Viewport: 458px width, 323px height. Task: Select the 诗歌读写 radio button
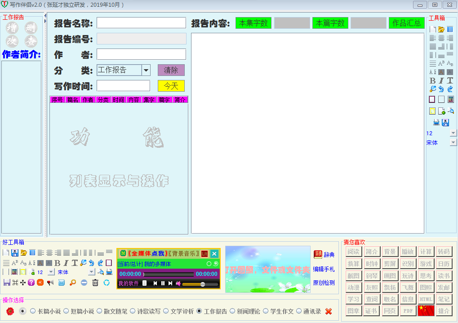pyautogui.click(x=132, y=311)
